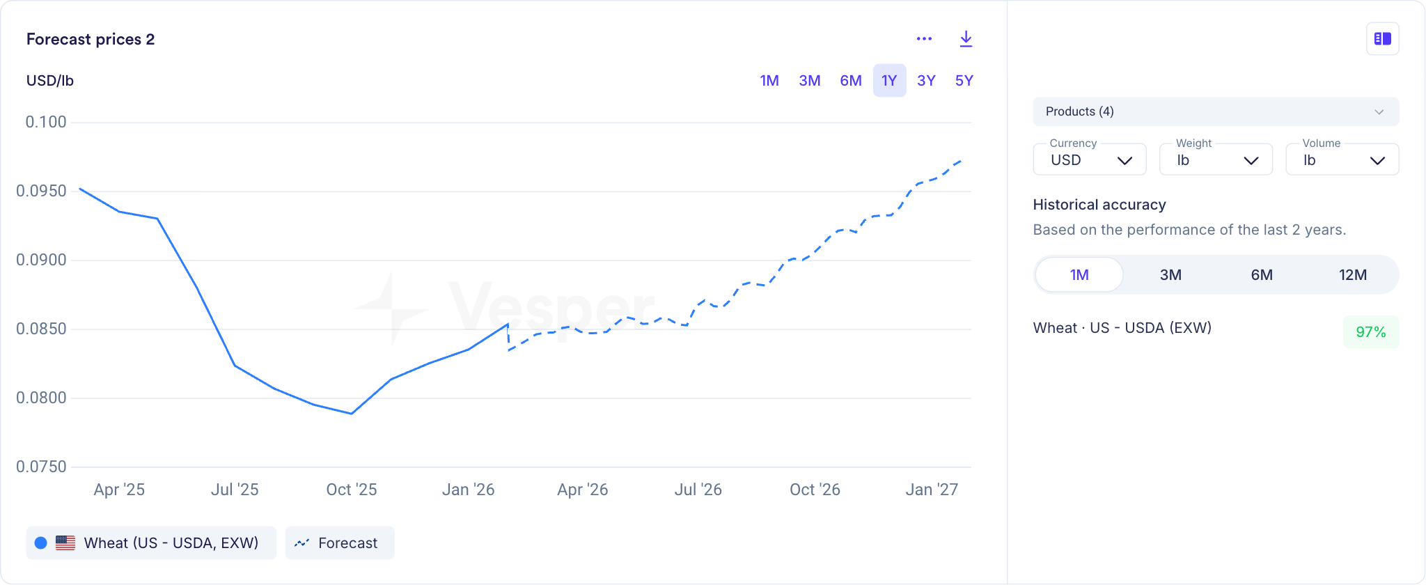This screenshot has height=585, width=1426.
Task: Select 12M historical accuracy period
Action: tap(1352, 274)
